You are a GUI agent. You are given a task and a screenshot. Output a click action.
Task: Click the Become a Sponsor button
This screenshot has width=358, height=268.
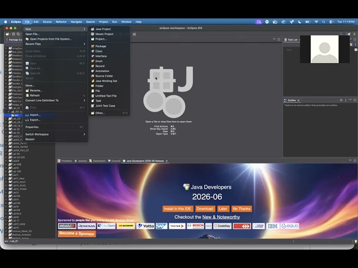77,233
